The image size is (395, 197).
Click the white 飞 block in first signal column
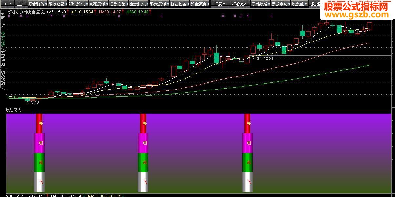[39, 182]
